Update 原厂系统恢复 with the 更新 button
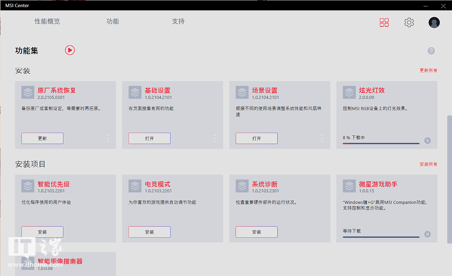Viewport: 452px width, 276px height. pyautogui.click(x=42, y=139)
